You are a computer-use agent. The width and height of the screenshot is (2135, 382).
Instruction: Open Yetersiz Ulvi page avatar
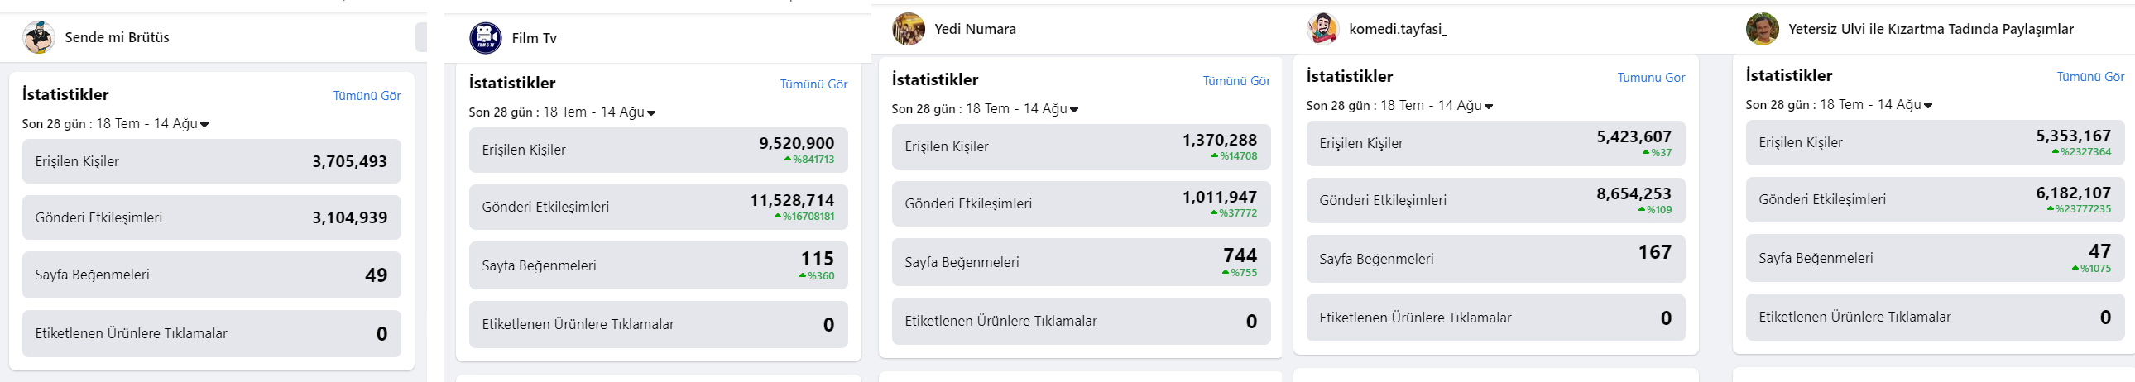coord(1762,29)
